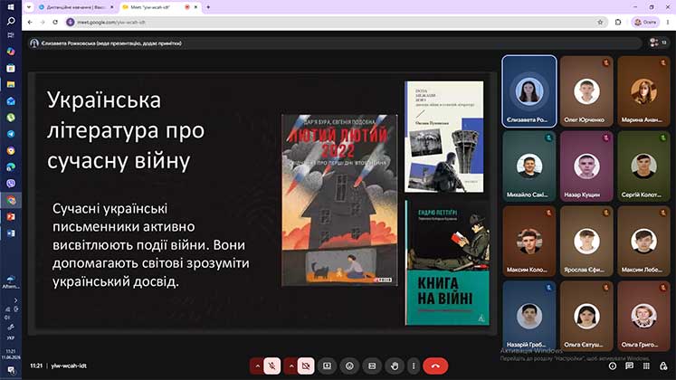Open Viber from taskbar
The image size is (676, 380).
(11, 184)
